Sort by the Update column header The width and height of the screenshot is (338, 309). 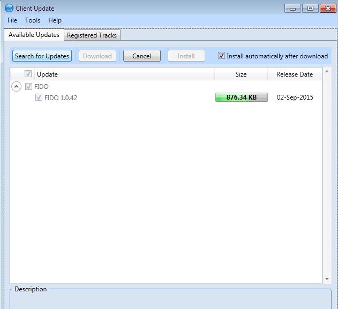pos(124,74)
